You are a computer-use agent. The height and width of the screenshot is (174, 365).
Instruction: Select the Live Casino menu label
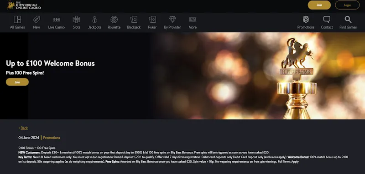point(56,27)
